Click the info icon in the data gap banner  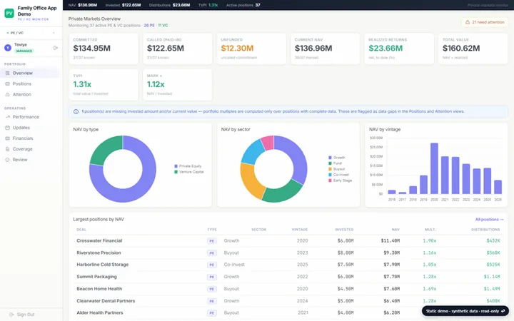click(x=76, y=112)
